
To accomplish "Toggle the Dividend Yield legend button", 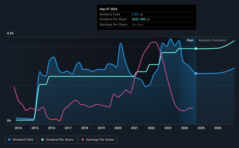I will click(x=21, y=140).
